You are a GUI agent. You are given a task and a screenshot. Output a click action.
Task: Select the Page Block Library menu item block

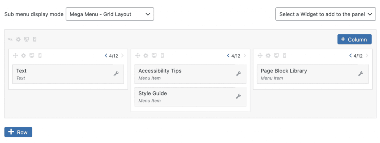tap(313, 74)
